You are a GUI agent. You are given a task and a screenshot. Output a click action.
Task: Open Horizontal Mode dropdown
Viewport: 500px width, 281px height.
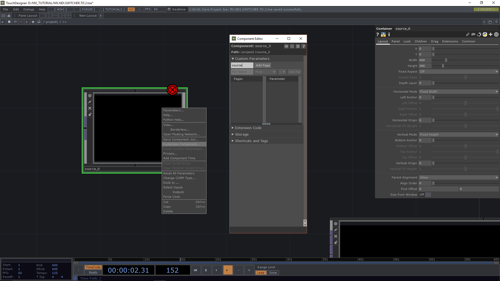coord(459,92)
